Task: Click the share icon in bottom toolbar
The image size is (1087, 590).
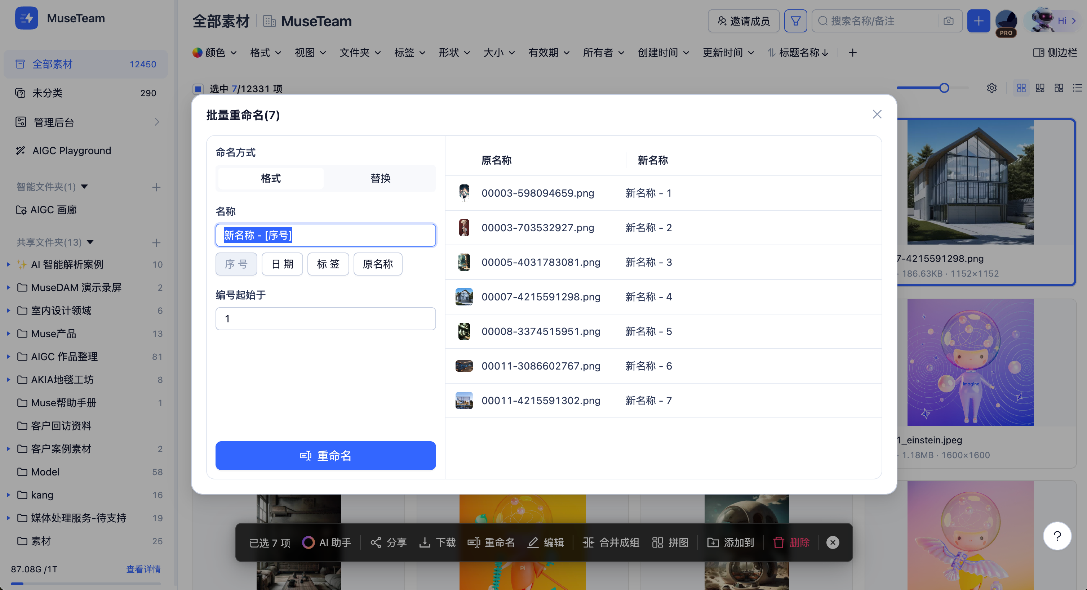Action: [376, 542]
